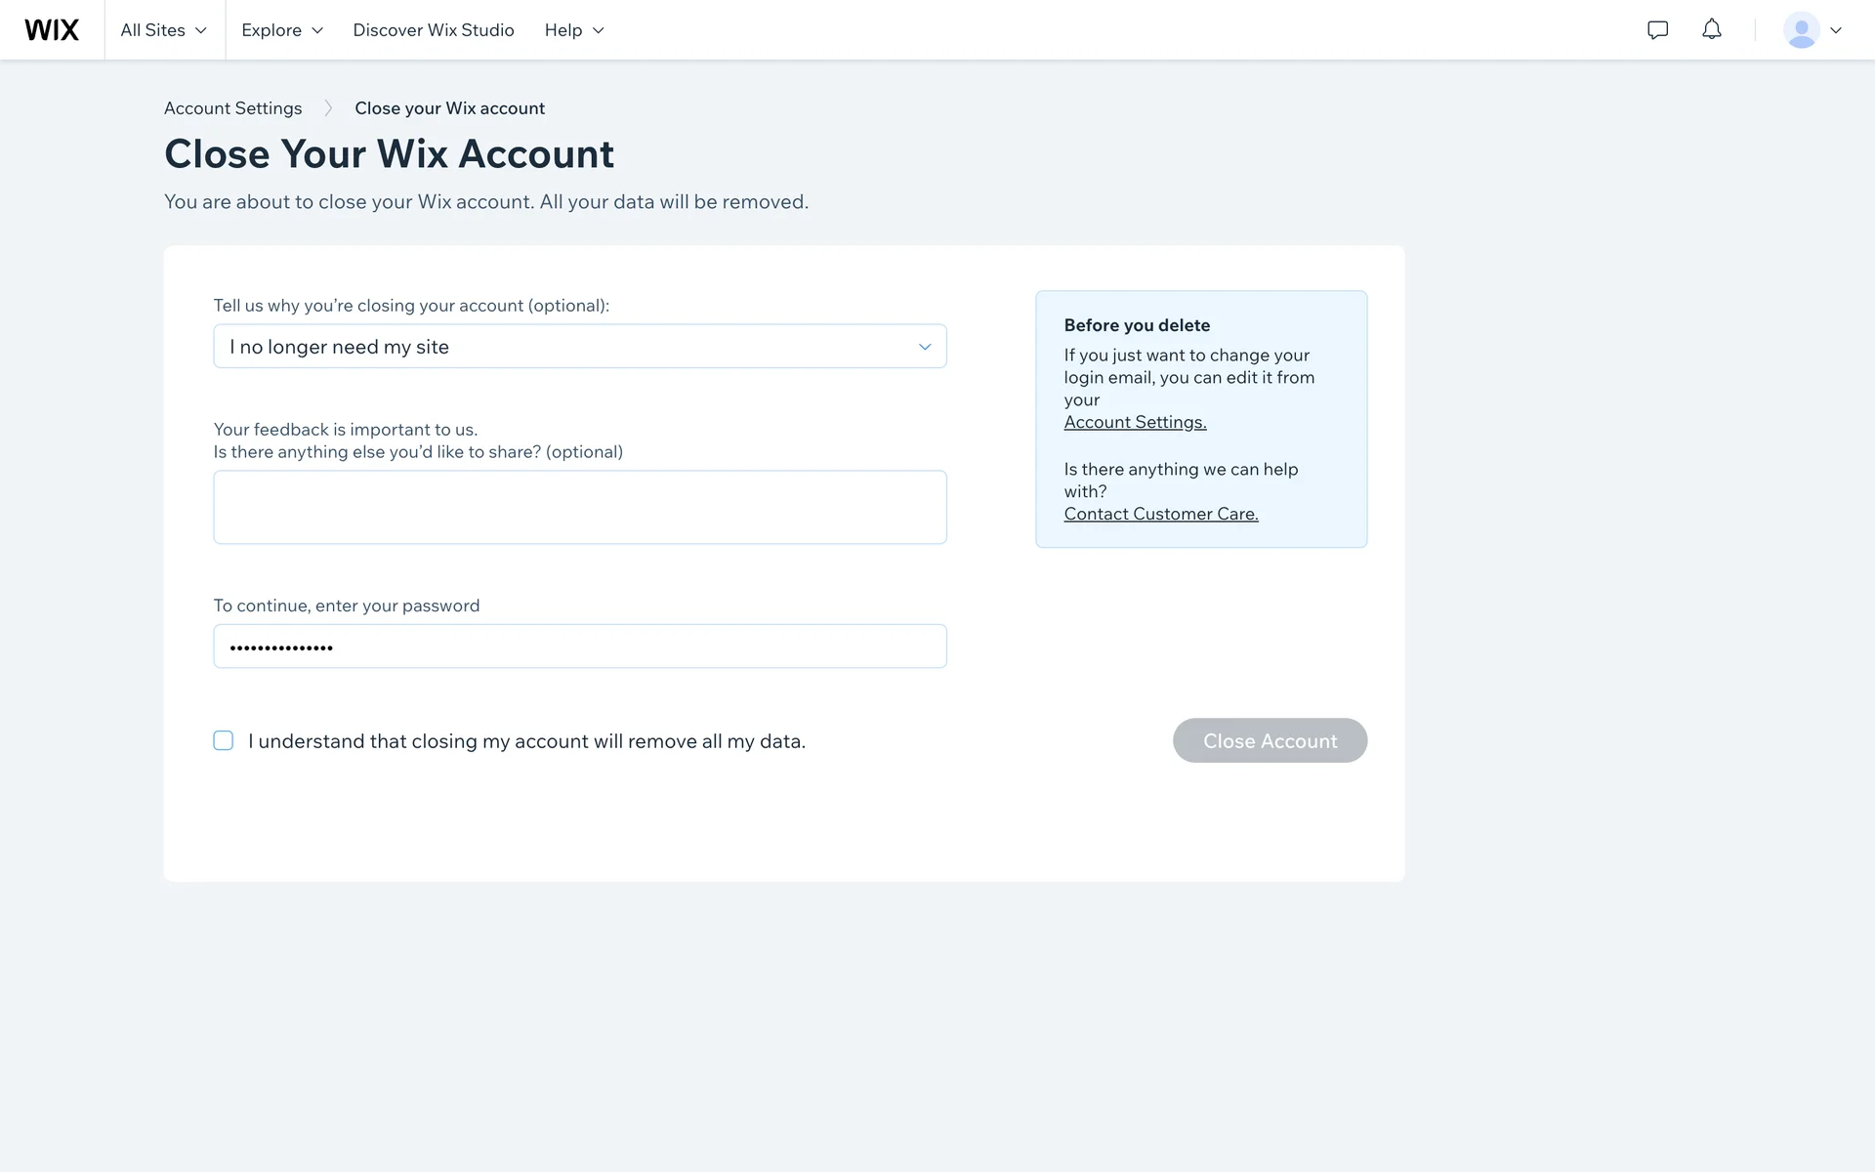This screenshot has width=1875, height=1172.
Task: Go to Discover Wix Studio
Action: [434, 30]
